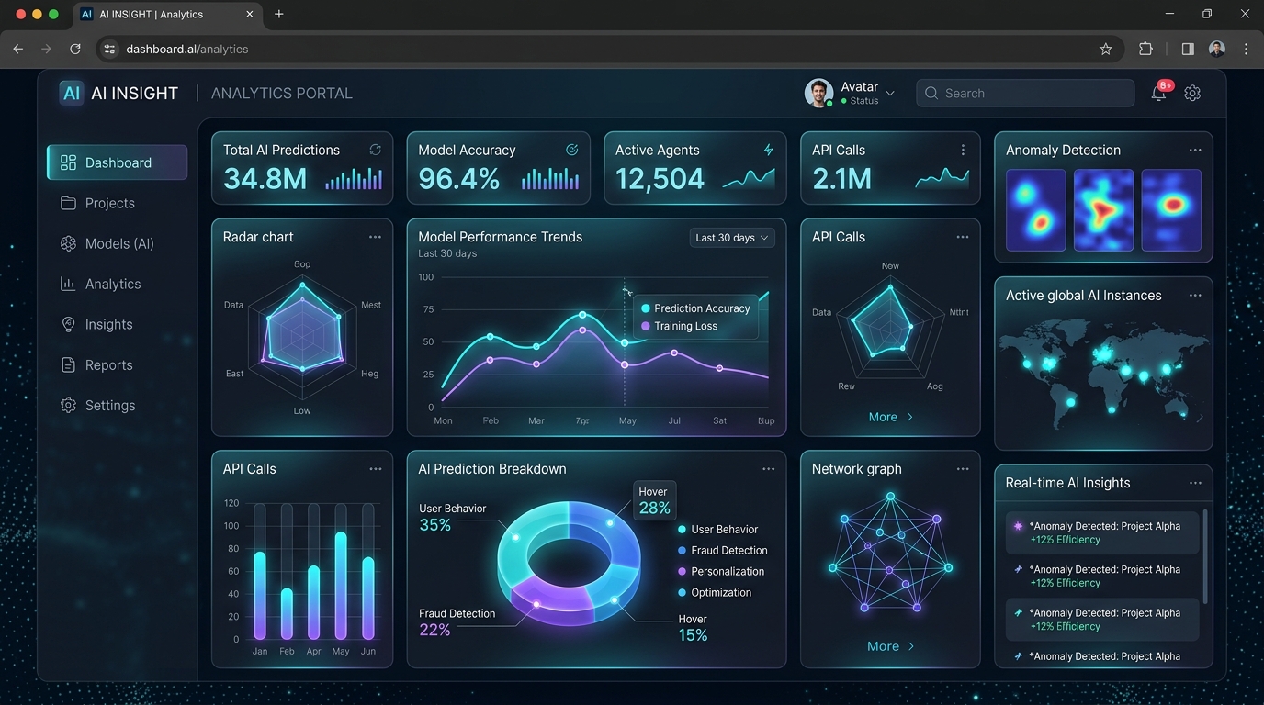Click More link under Network graph
This screenshot has width=1264, height=705.
pos(890,646)
